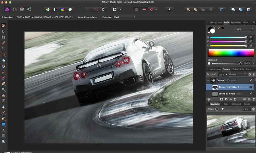Viewport: 256px width, 153px height.
Task: Open the Kanäle tab
Action: pyautogui.click(x=247, y=104)
